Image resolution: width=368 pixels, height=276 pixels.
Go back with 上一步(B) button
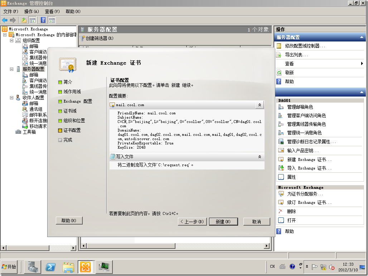192,222
